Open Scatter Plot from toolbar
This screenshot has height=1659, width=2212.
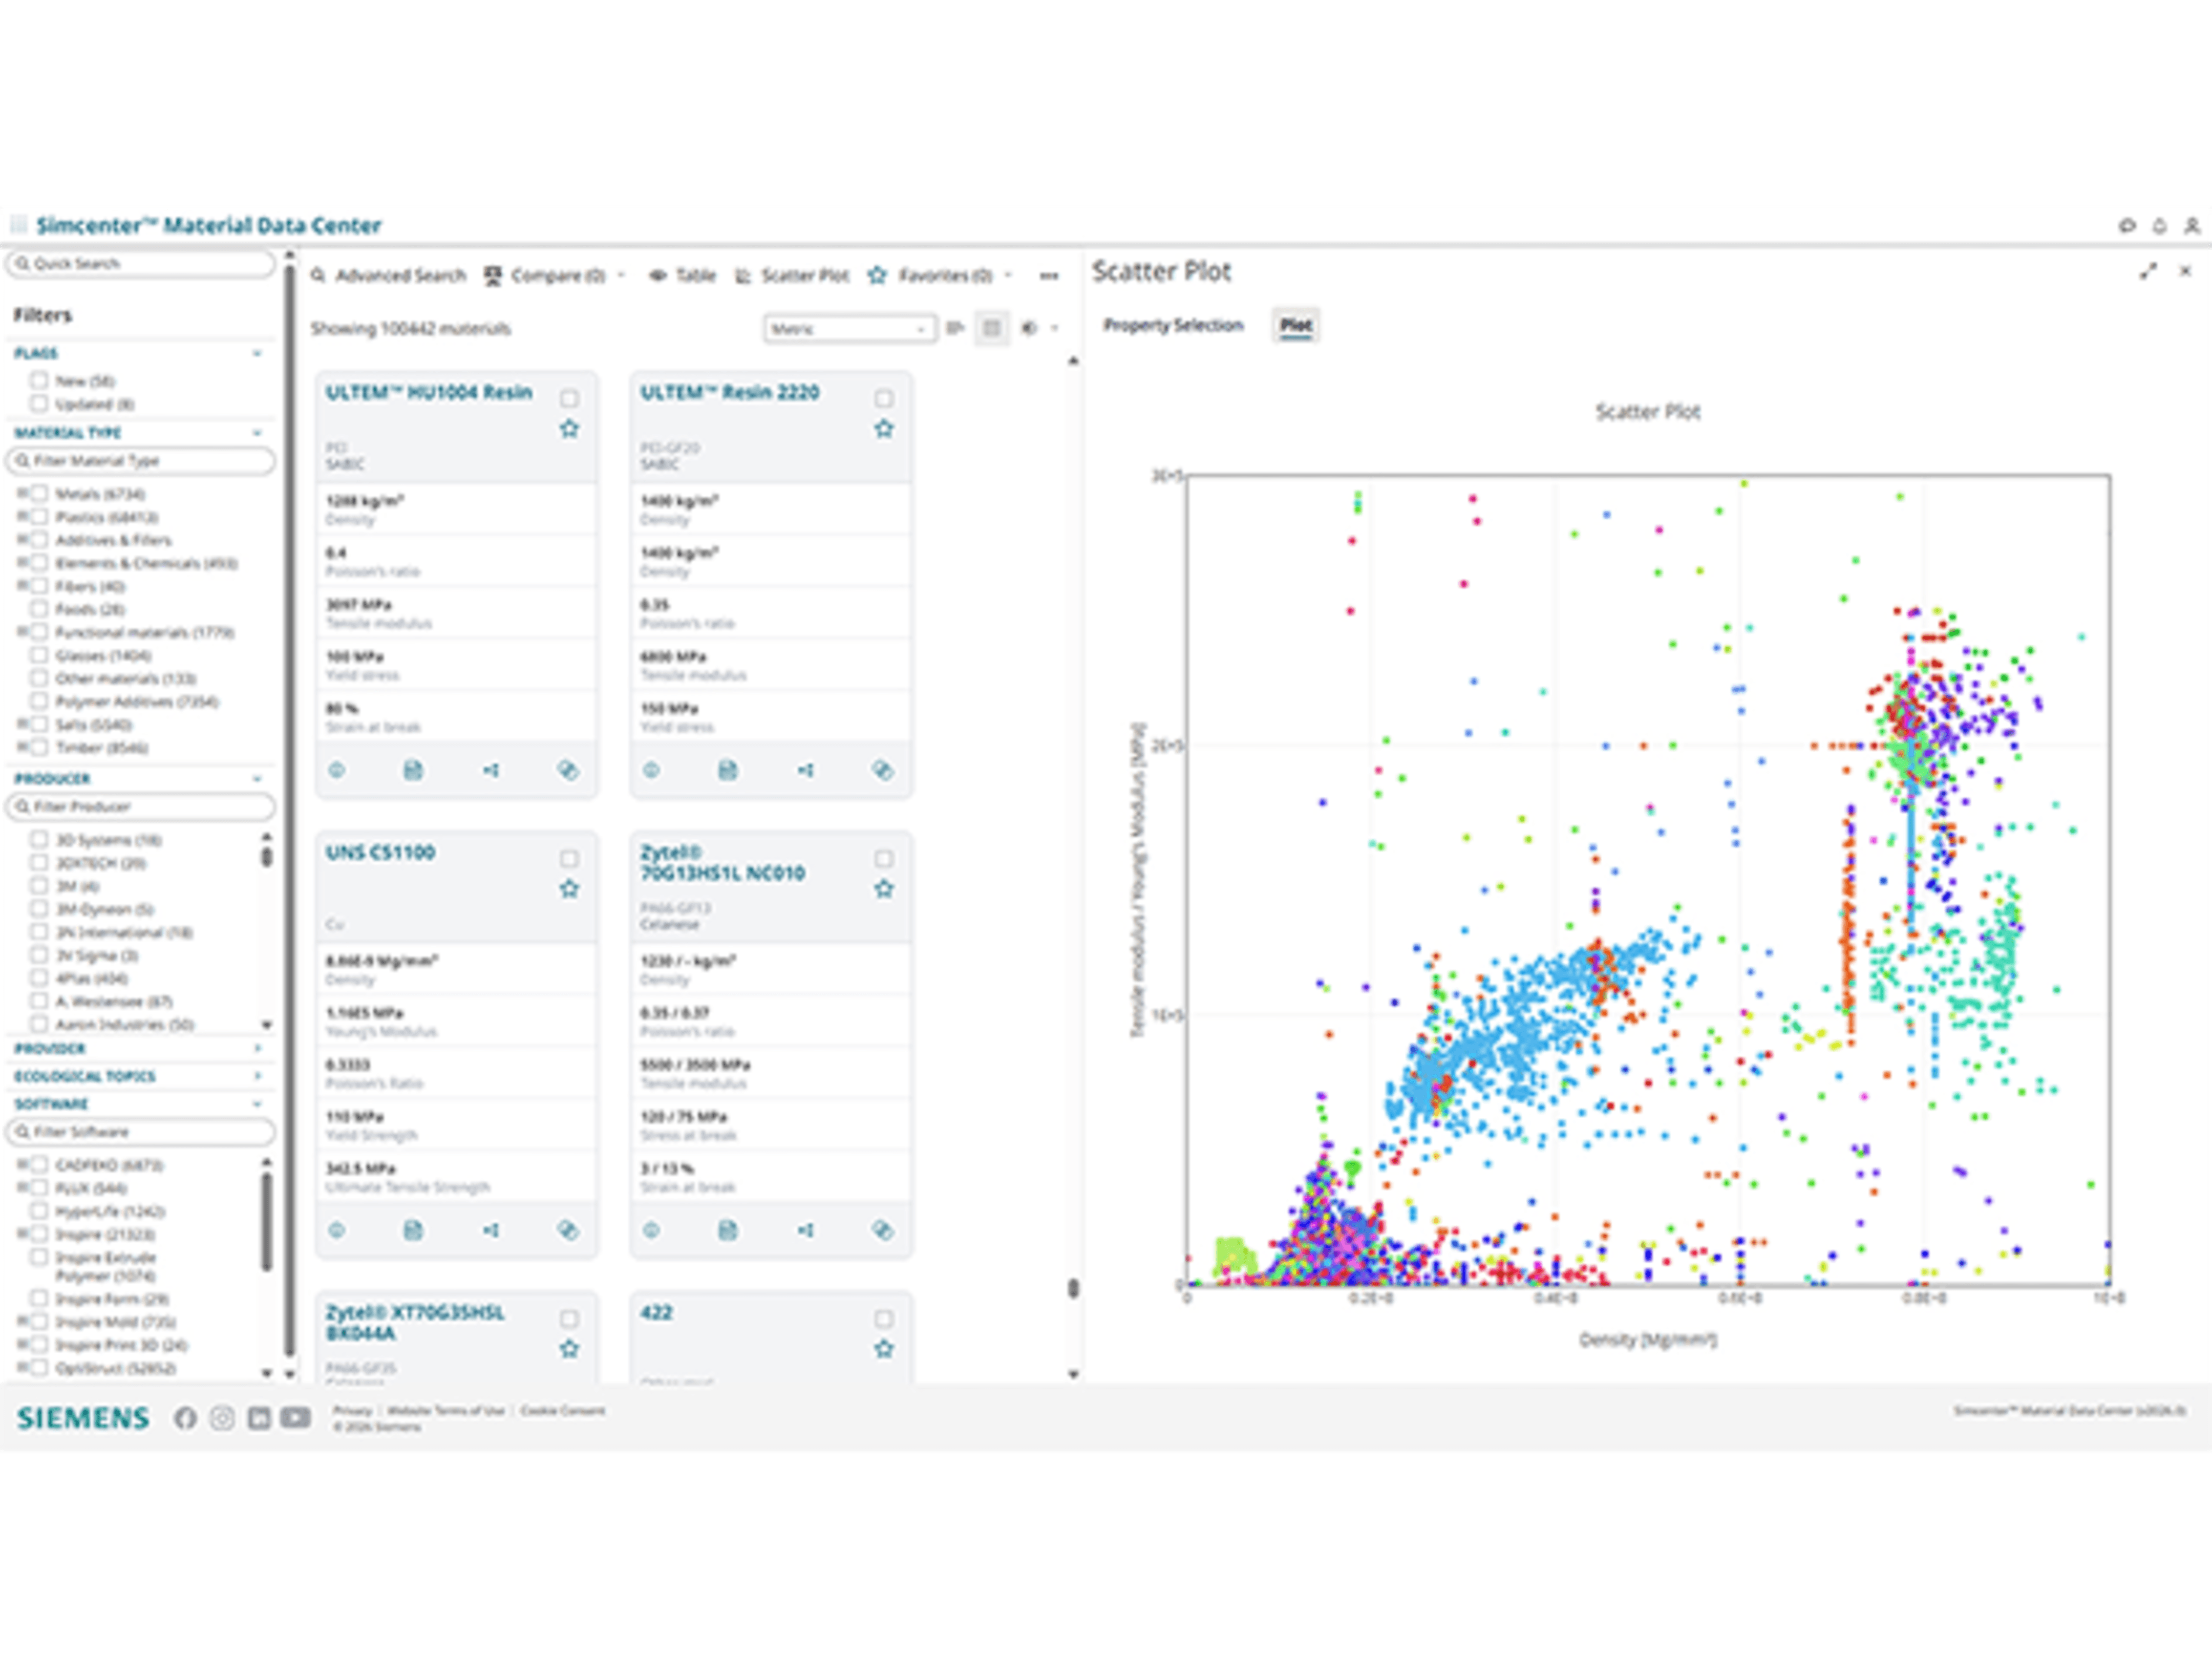click(792, 276)
